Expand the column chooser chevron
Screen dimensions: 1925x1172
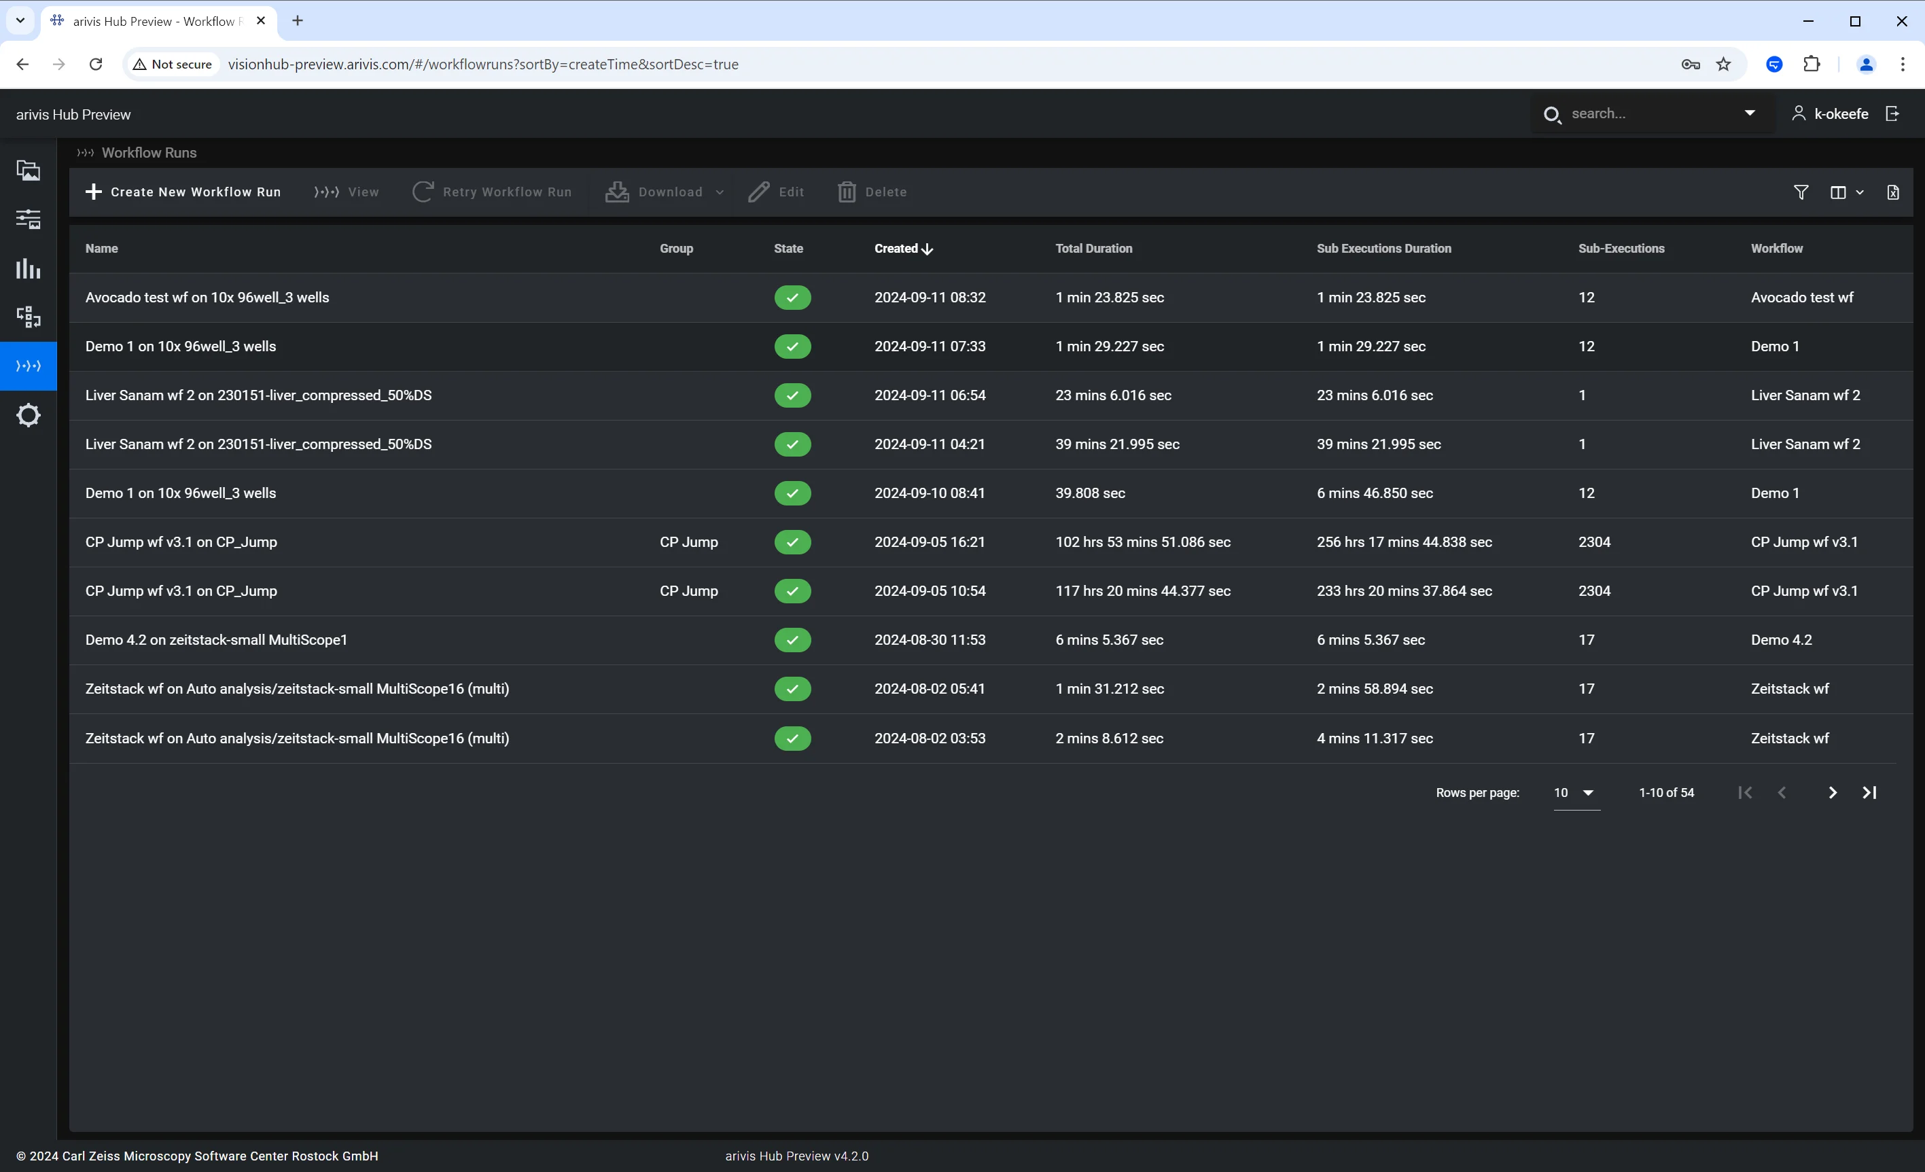tap(1860, 192)
